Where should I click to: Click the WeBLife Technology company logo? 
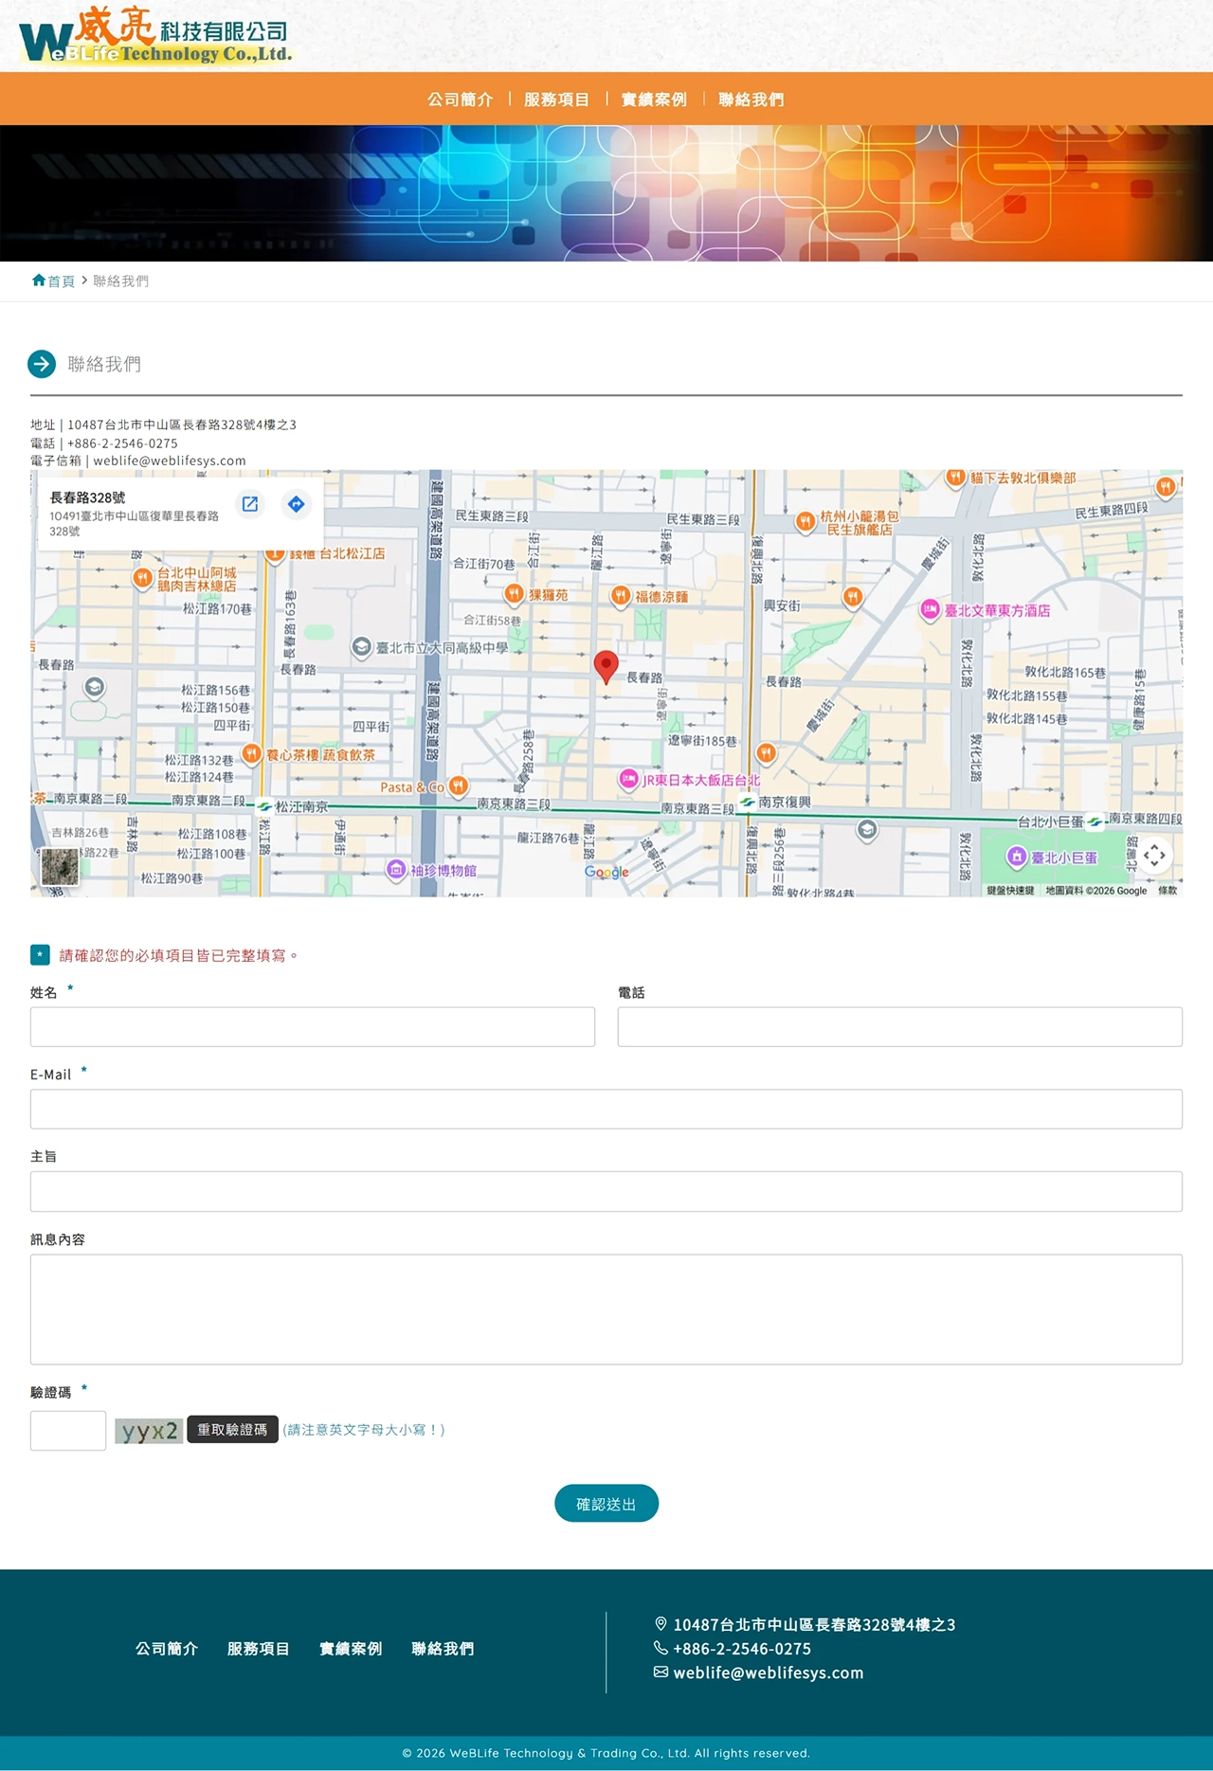tap(156, 36)
